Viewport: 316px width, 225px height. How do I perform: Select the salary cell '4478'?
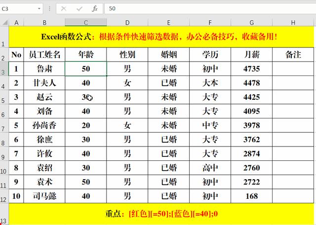[251, 83]
